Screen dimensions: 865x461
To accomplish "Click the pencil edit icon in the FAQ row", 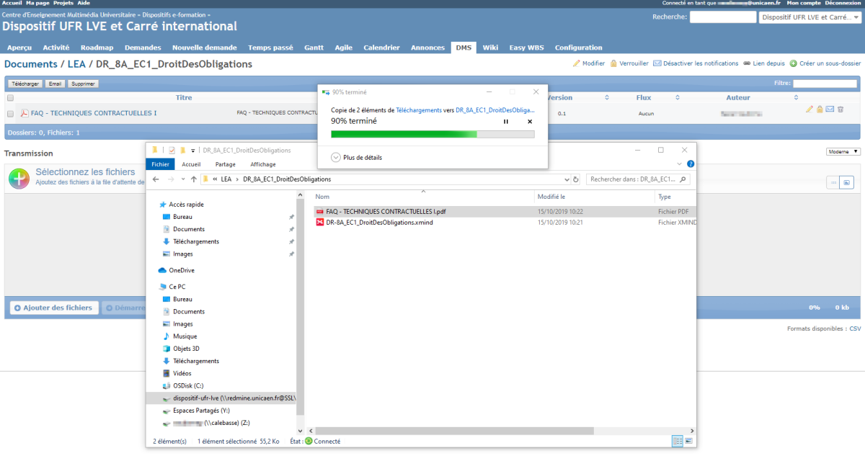I will (x=809, y=109).
